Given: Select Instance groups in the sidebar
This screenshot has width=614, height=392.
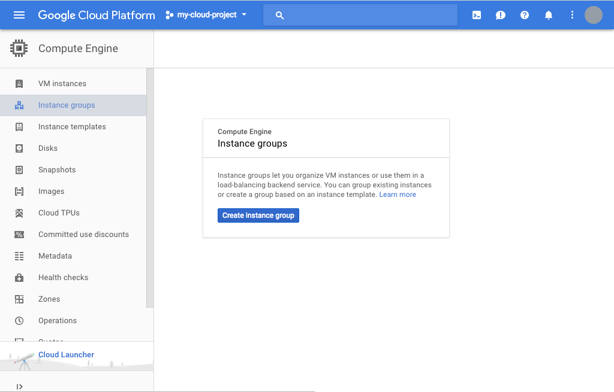Looking at the screenshot, I should [67, 105].
